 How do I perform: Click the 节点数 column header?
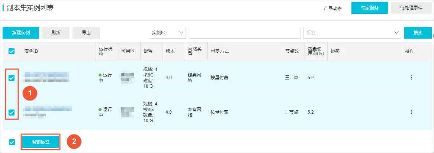click(x=292, y=51)
